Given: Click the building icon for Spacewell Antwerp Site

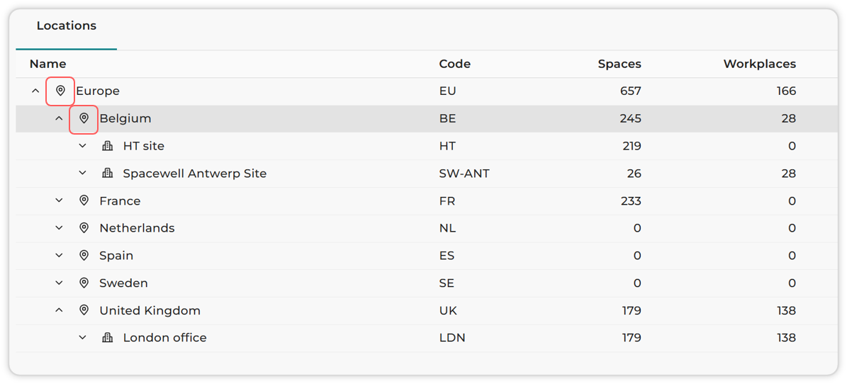Looking at the screenshot, I should pyautogui.click(x=108, y=174).
